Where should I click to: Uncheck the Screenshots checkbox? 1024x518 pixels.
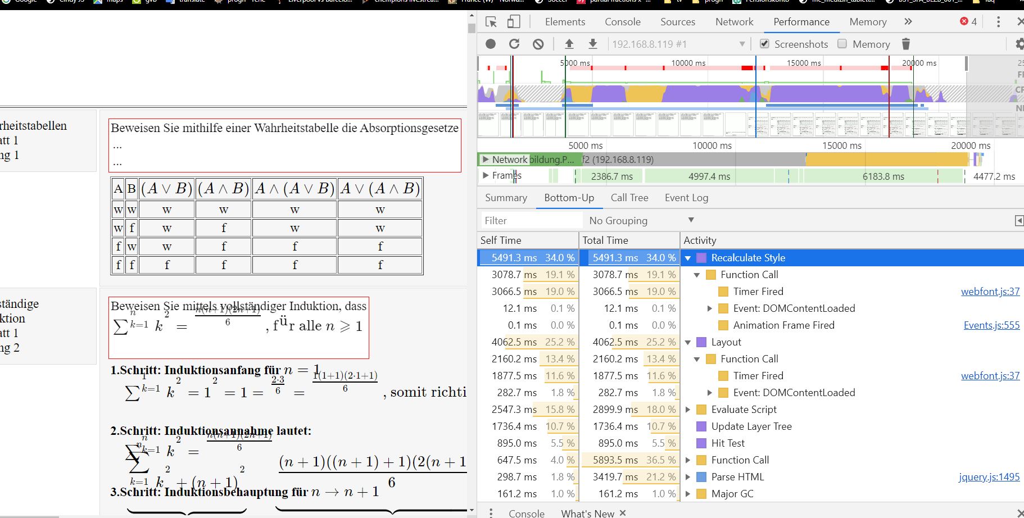point(764,44)
